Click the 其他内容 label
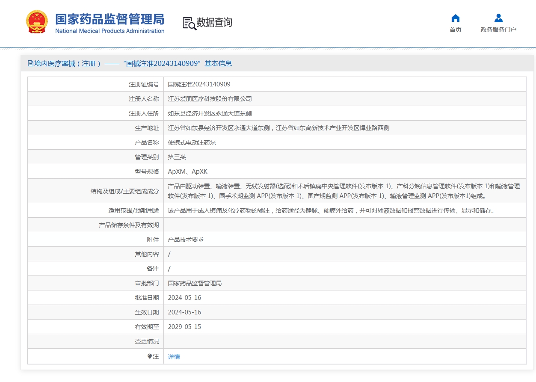The height and width of the screenshot is (382, 536). click(147, 254)
